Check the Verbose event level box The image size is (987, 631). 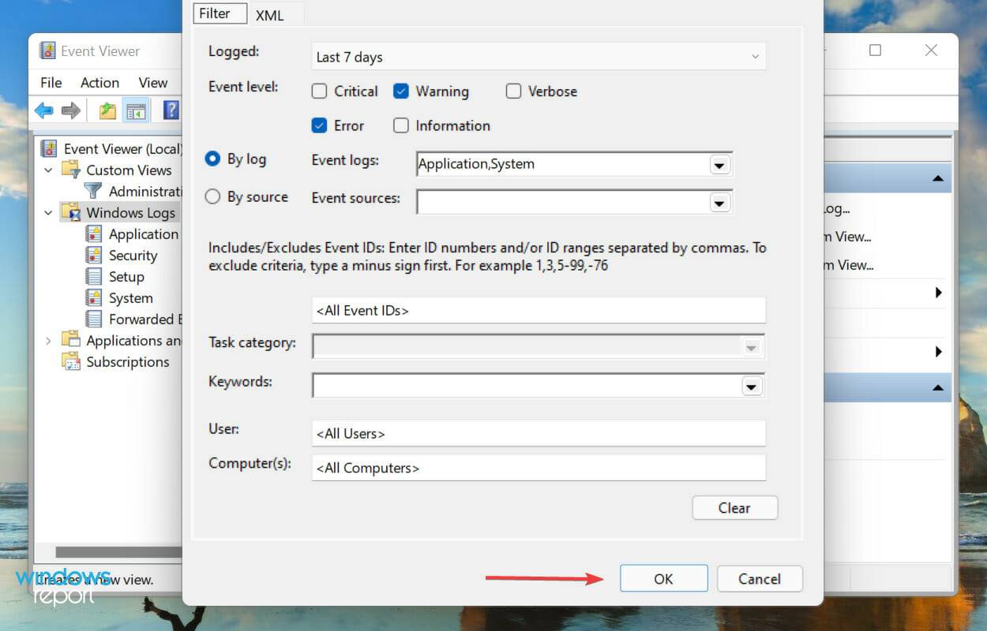[x=513, y=91]
